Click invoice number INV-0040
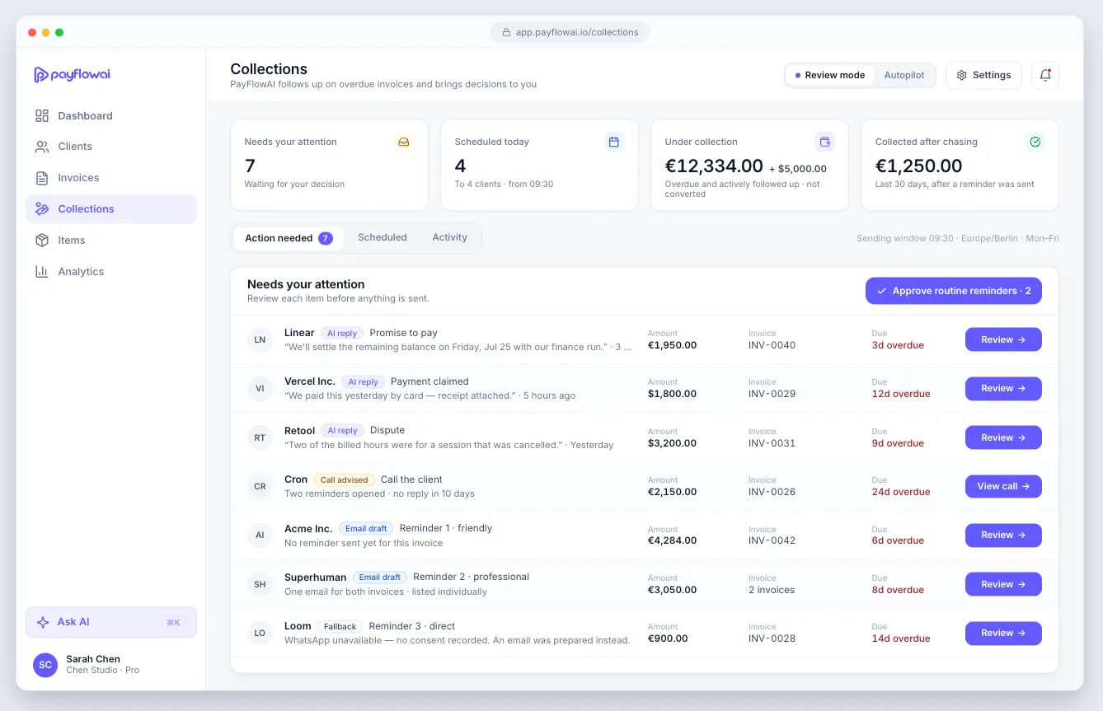Image resolution: width=1103 pixels, height=711 pixels. pos(772,345)
